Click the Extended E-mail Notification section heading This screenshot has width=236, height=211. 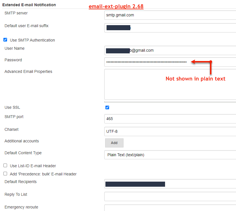29,5
